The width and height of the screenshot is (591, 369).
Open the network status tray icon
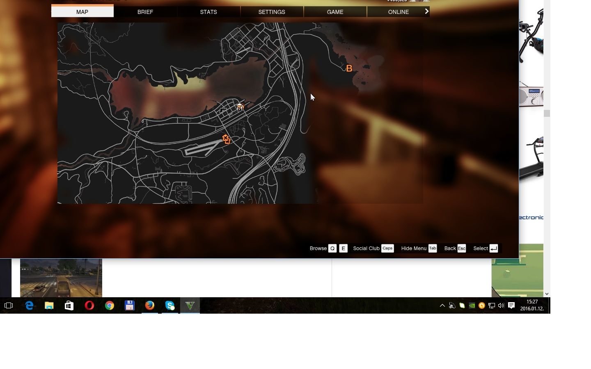coord(492,305)
